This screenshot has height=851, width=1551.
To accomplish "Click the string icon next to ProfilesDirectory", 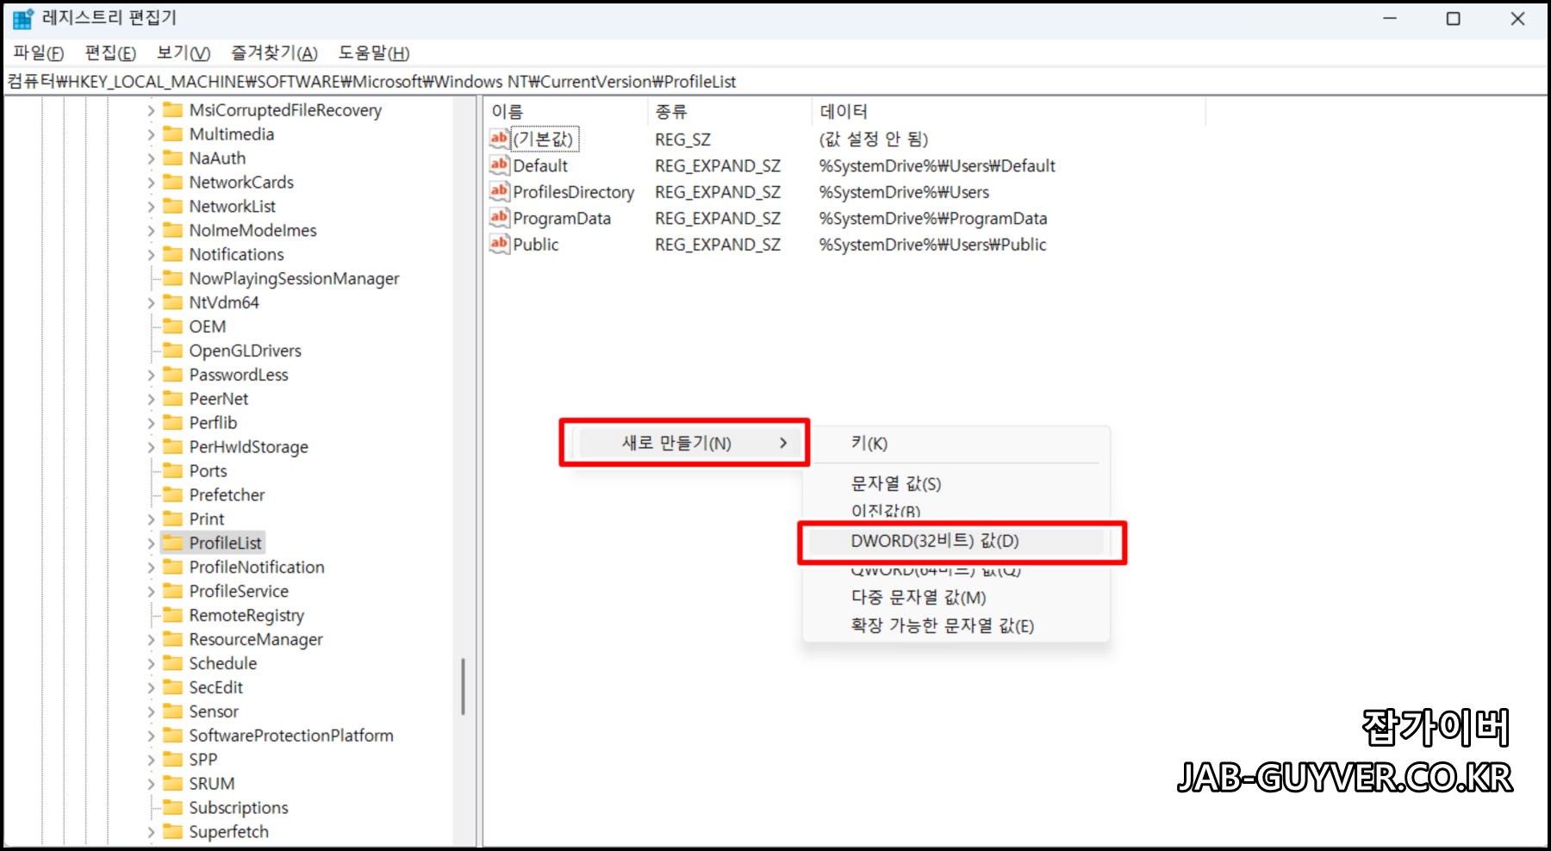I will (x=498, y=191).
